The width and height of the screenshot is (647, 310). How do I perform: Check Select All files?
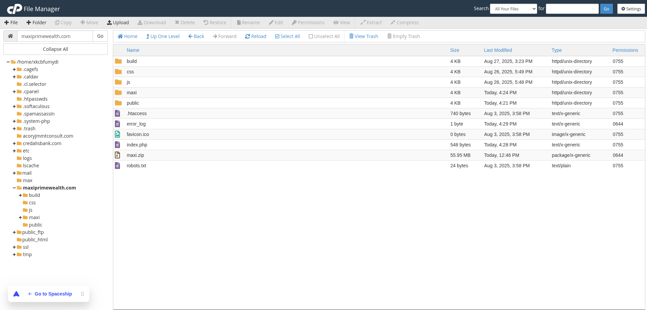click(287, 36)
